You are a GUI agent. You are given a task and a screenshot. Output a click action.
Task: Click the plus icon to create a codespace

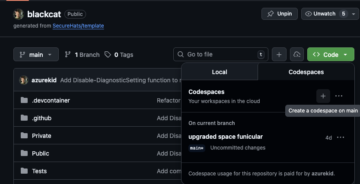click(x=323, y=96)
